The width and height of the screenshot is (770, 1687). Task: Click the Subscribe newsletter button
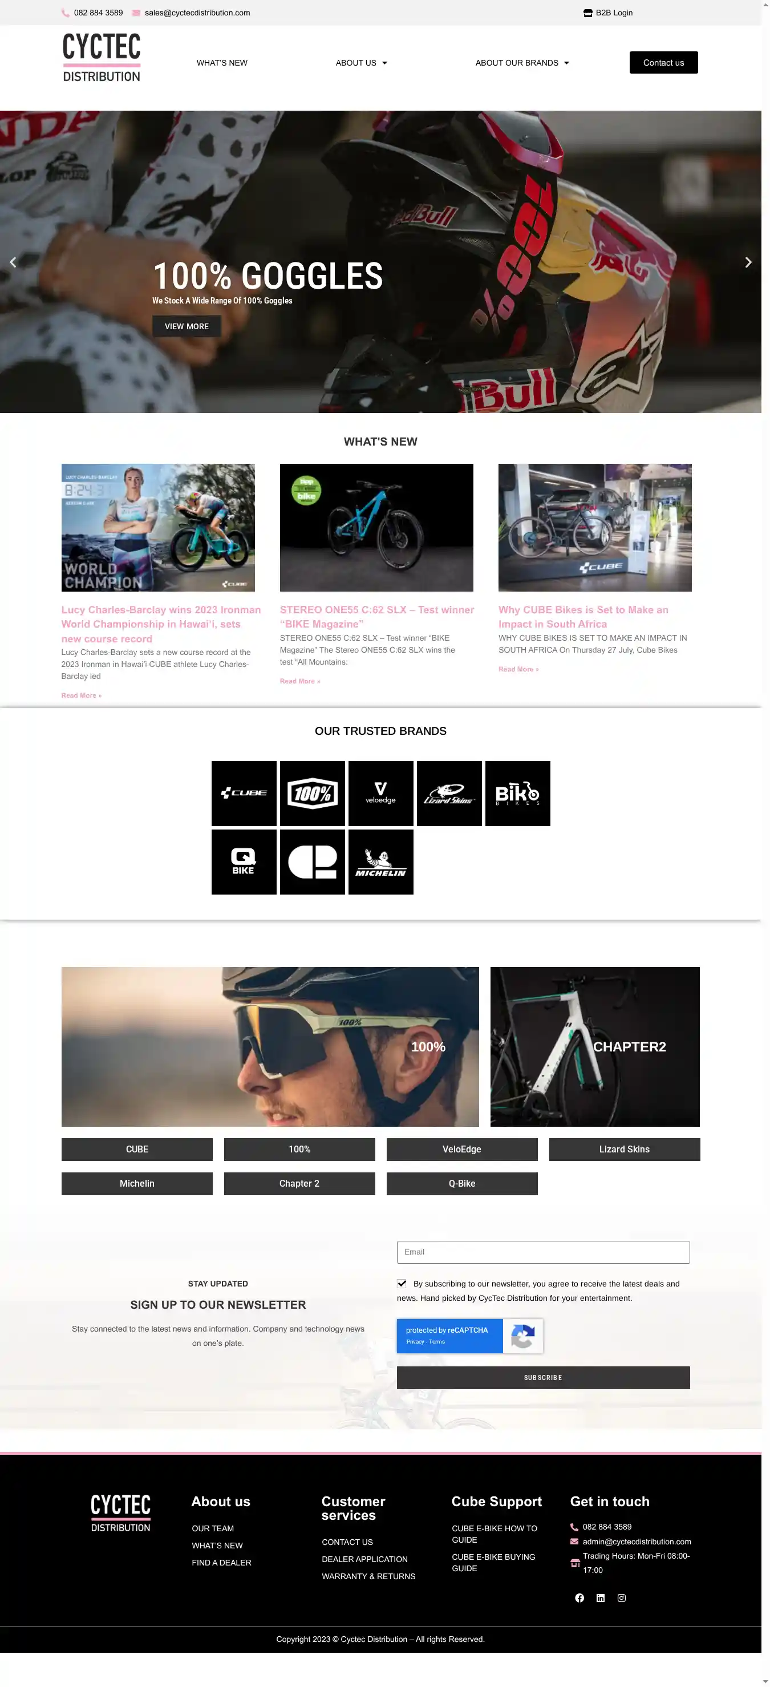tap(543, 1377)
